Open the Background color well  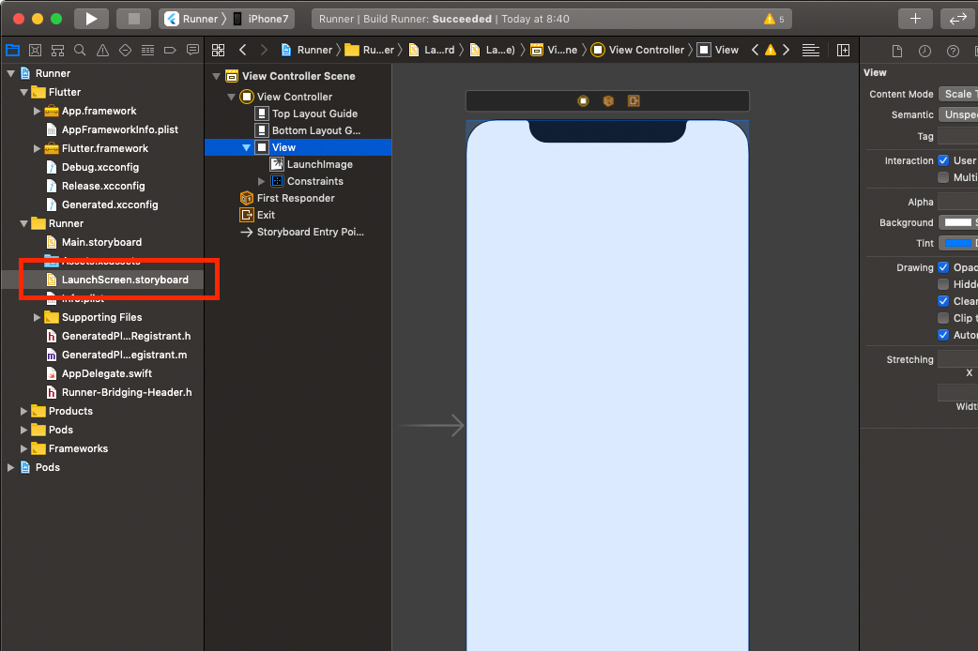[x=958, y=222]
